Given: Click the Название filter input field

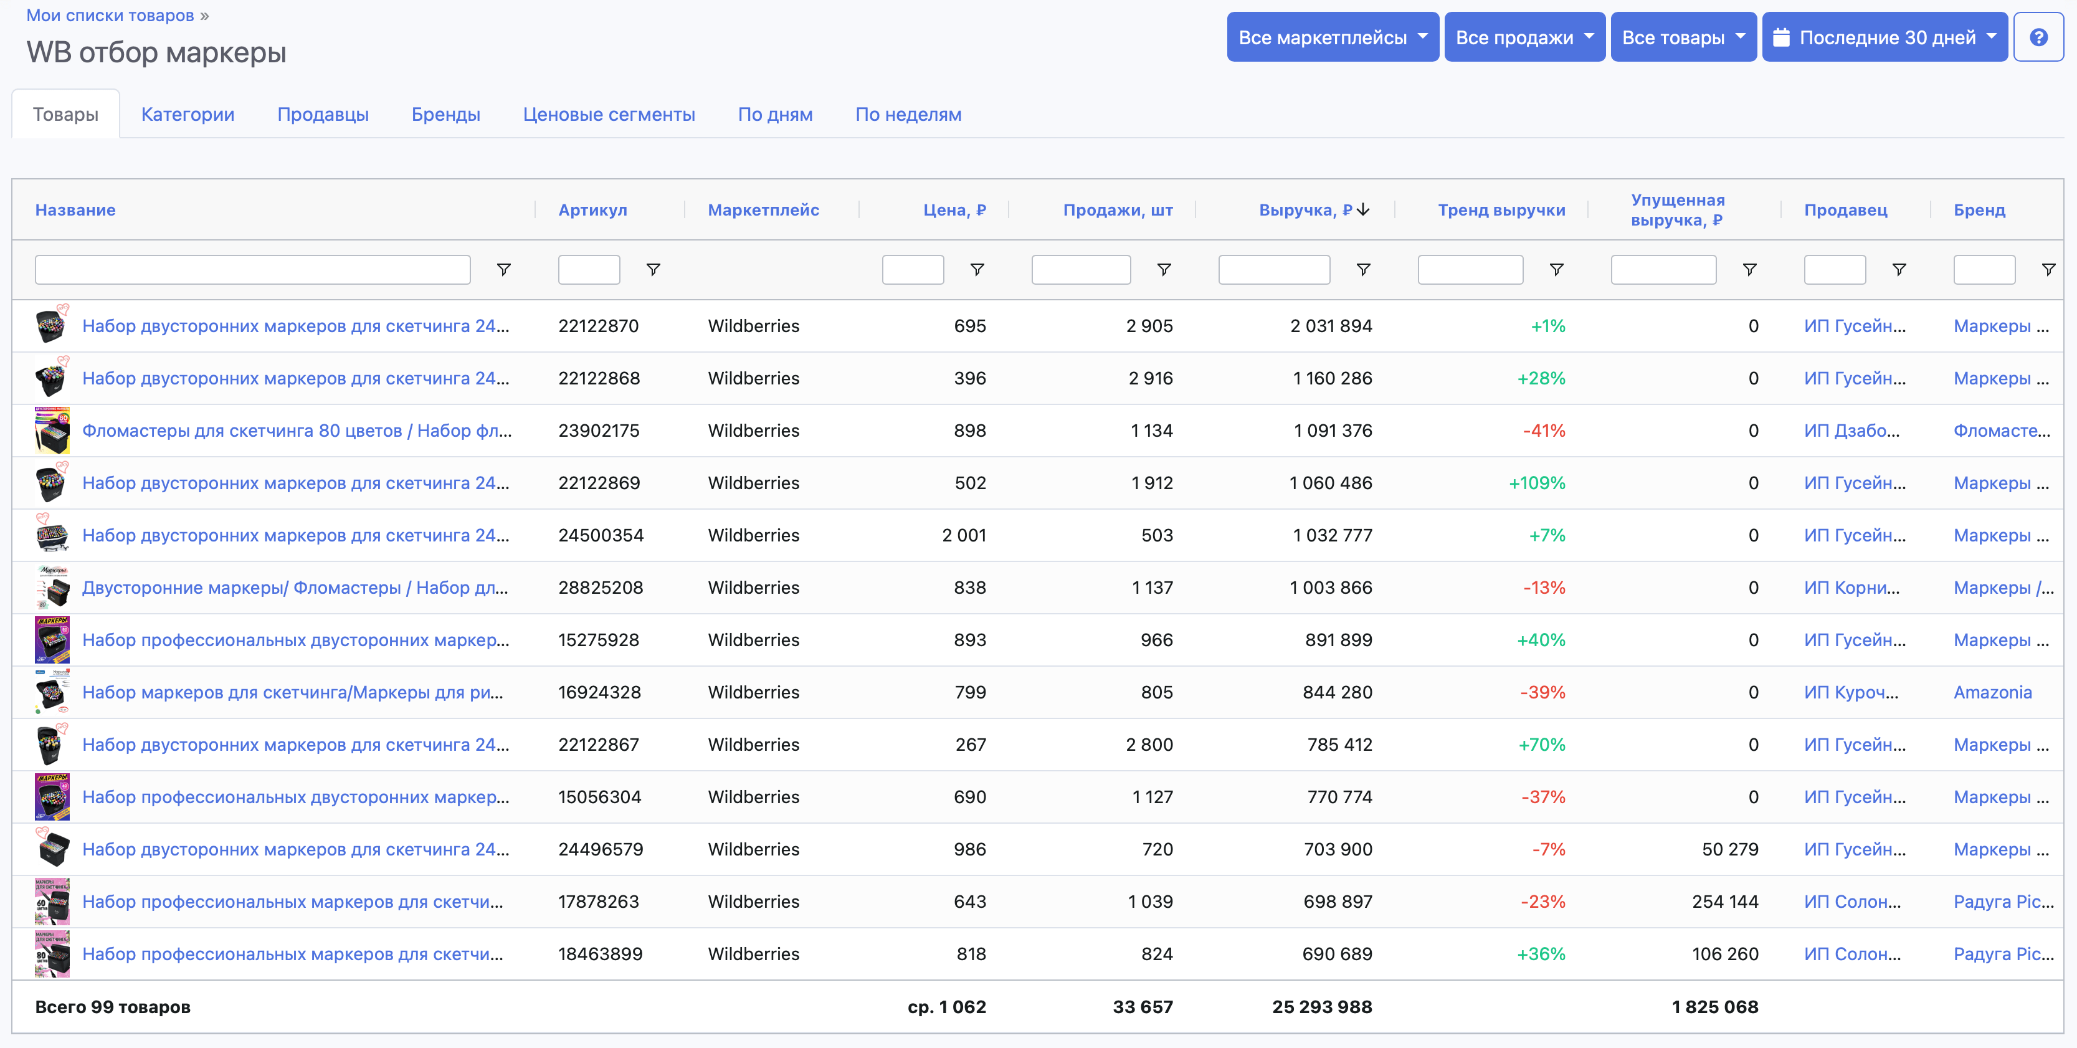Looking at the screenshot, I should (252, 269).
